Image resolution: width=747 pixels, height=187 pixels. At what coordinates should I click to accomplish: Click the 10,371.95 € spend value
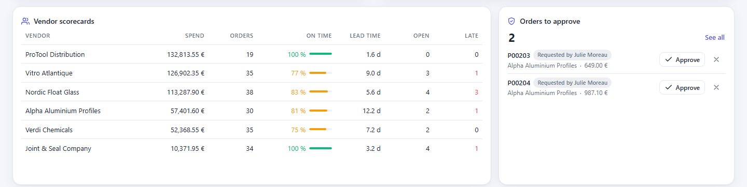point(187,149)
